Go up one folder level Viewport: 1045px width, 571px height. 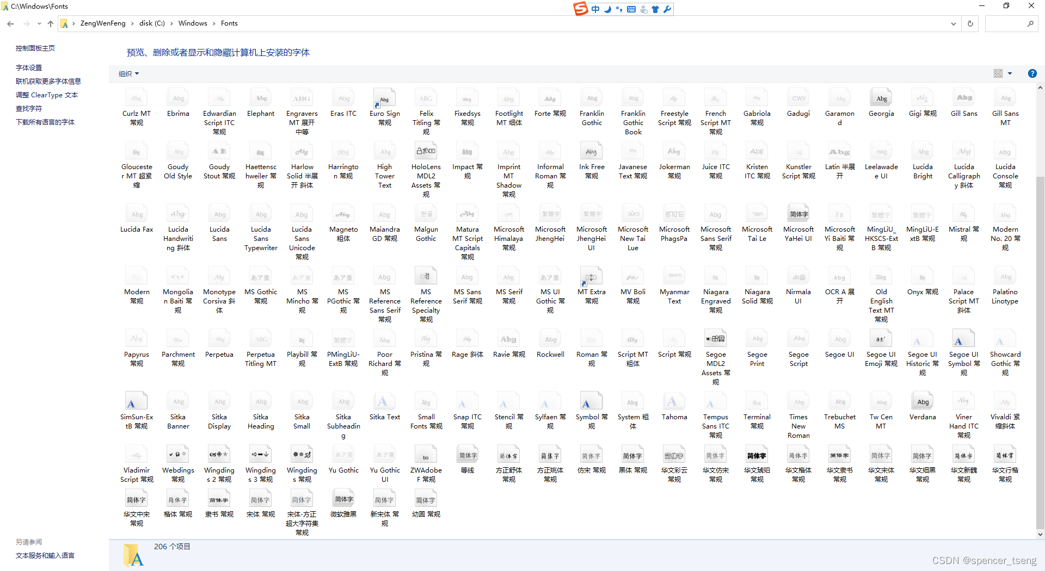tap(51, 23)
